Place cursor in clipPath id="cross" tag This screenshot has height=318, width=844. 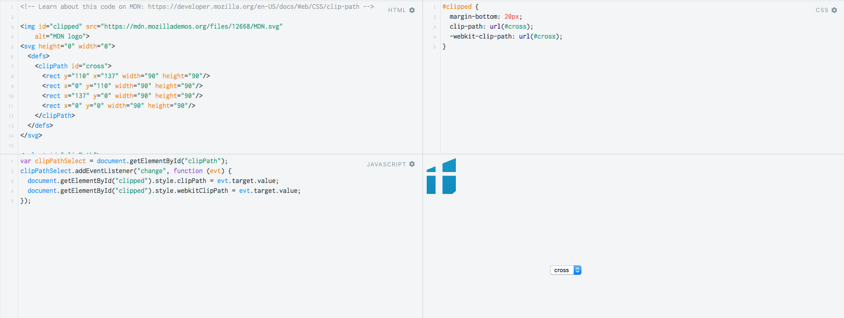tap(73, 66)
